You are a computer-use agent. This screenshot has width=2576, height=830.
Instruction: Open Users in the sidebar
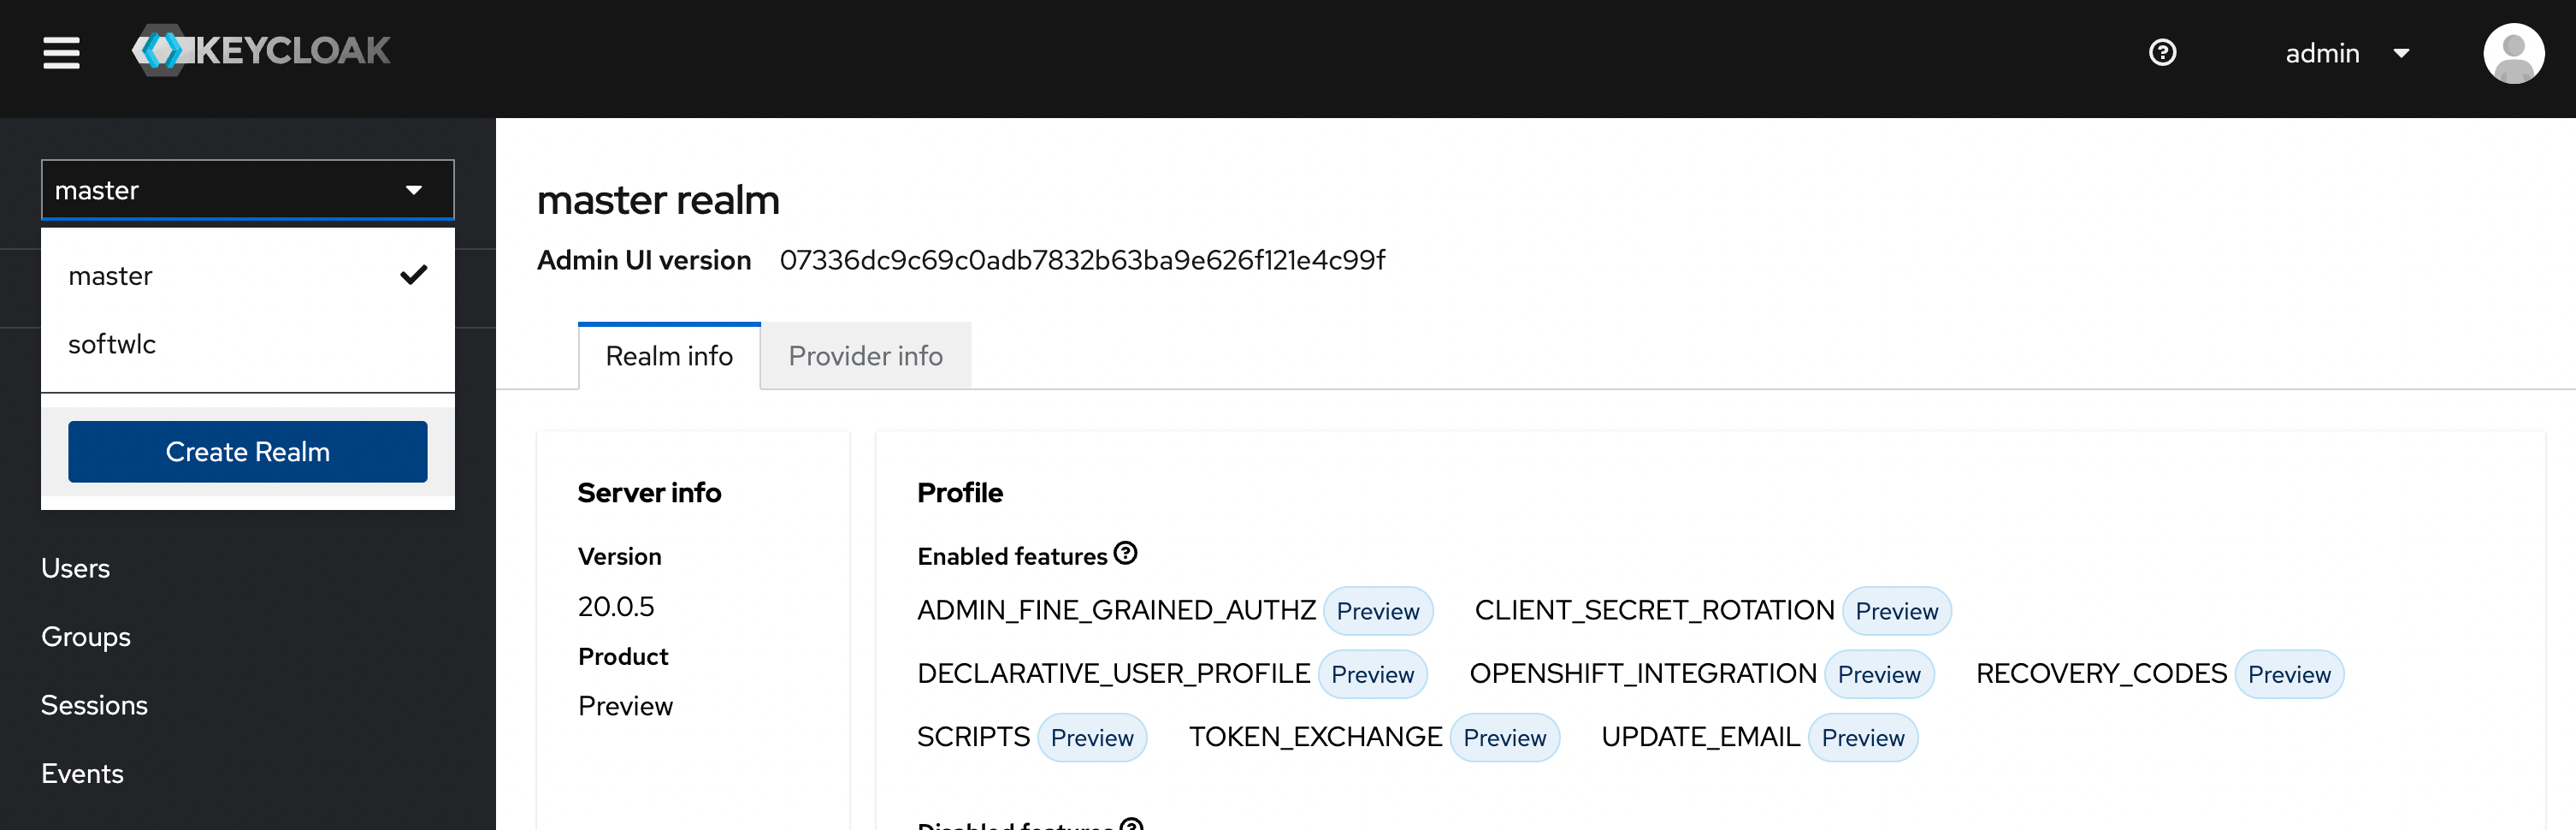coord(76,568)
